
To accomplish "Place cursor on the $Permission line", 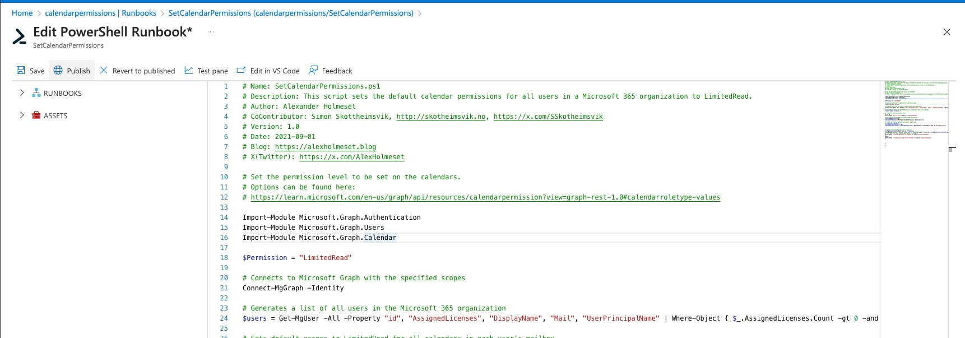I will pos(297,258).
